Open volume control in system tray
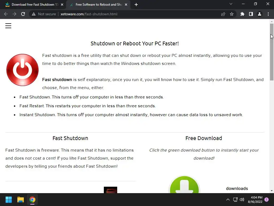 coord(242,200)
